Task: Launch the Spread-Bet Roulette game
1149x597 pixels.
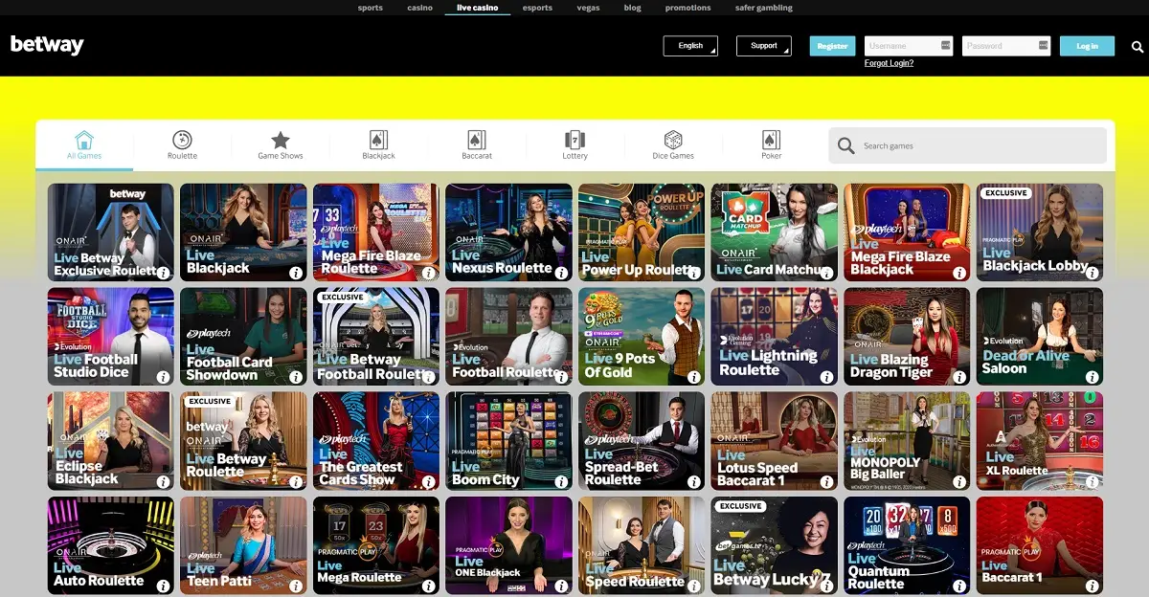Action: click(x=642, y=440)
